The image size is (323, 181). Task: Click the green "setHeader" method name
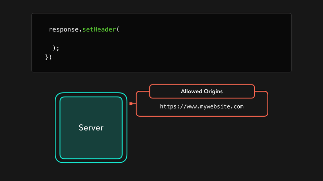[99, 29]
